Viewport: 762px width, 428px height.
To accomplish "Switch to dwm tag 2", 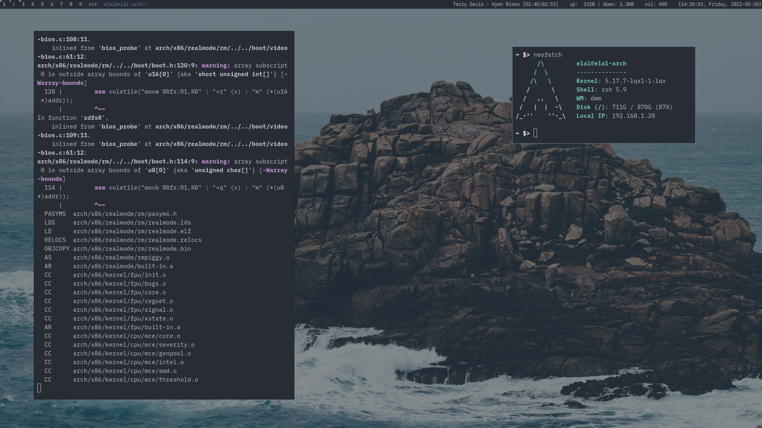I will tap(14, 4).
